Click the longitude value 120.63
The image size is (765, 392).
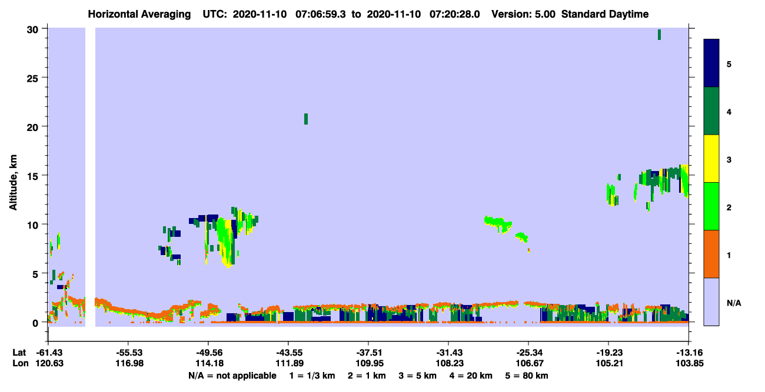click(x=49, y=363)
